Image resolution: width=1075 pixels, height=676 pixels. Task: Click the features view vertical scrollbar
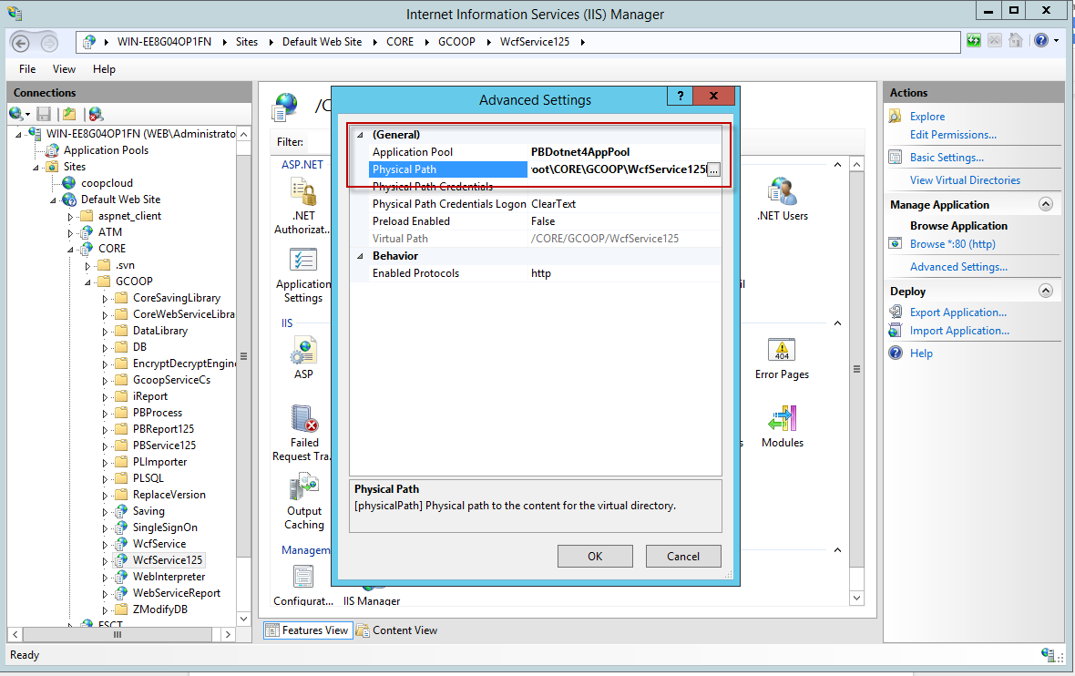tap(856, 369)
